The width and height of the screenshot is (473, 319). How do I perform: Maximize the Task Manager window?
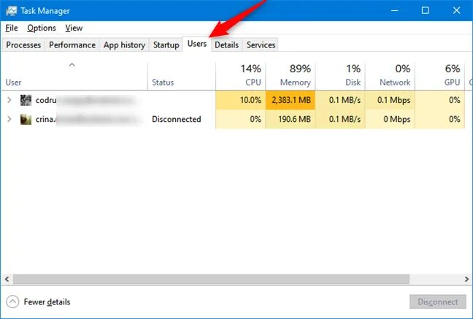point(426,10)
